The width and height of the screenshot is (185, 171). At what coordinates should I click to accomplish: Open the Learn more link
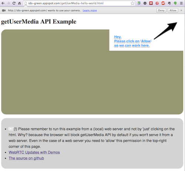(x=90, y=10)
